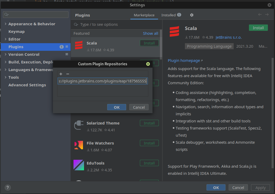Click OK at bottom of Settings window
Viewport: 275px width, 194px height.
click(216, 187)
